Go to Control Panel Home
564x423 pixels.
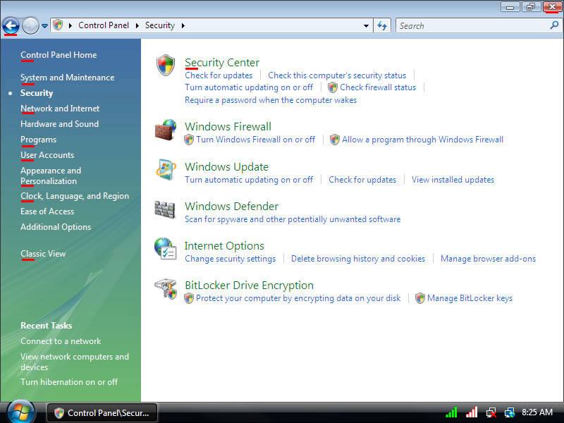[59, 55]
